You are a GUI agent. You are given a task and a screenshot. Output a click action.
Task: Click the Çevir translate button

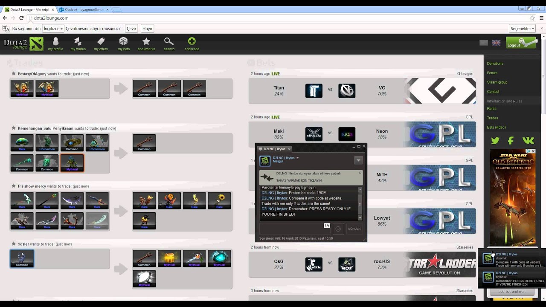(131, 29)
